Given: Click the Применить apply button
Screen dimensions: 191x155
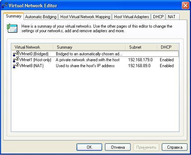Looking at the screenshot, I should pyautogui.click(x=146, y=147).
